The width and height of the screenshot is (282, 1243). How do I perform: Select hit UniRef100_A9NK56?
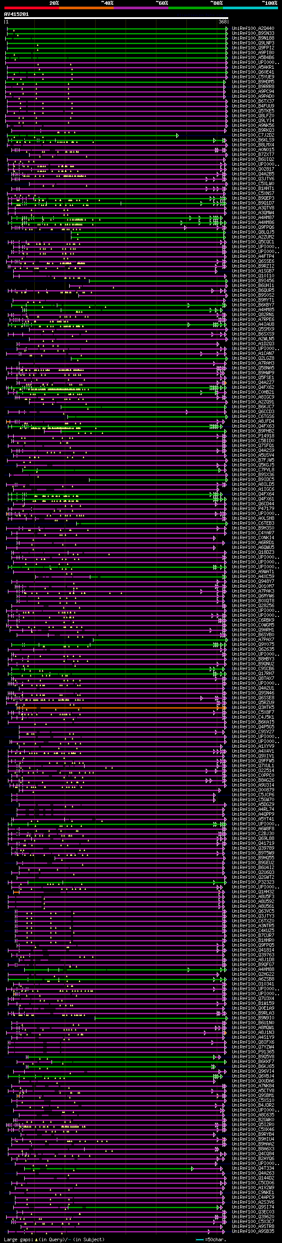pyautogui.click(x=253, y=126)
